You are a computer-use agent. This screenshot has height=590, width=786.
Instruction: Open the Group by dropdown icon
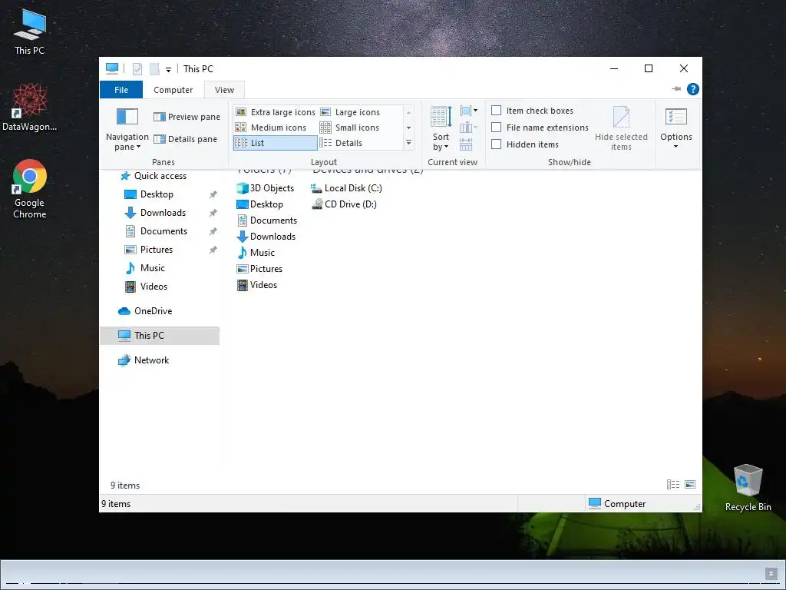point(468,111)
